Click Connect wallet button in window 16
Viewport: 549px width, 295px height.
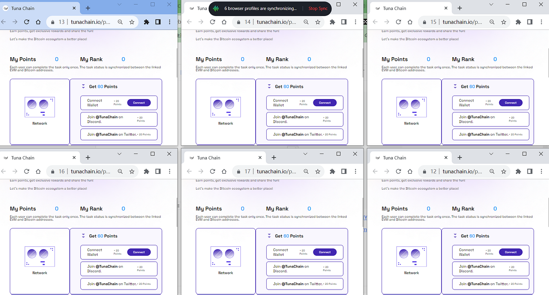coord(139,252)
